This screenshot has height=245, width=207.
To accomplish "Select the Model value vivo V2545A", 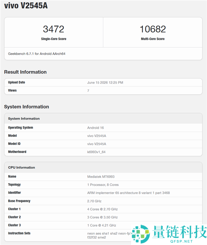I will pos(97,136).
